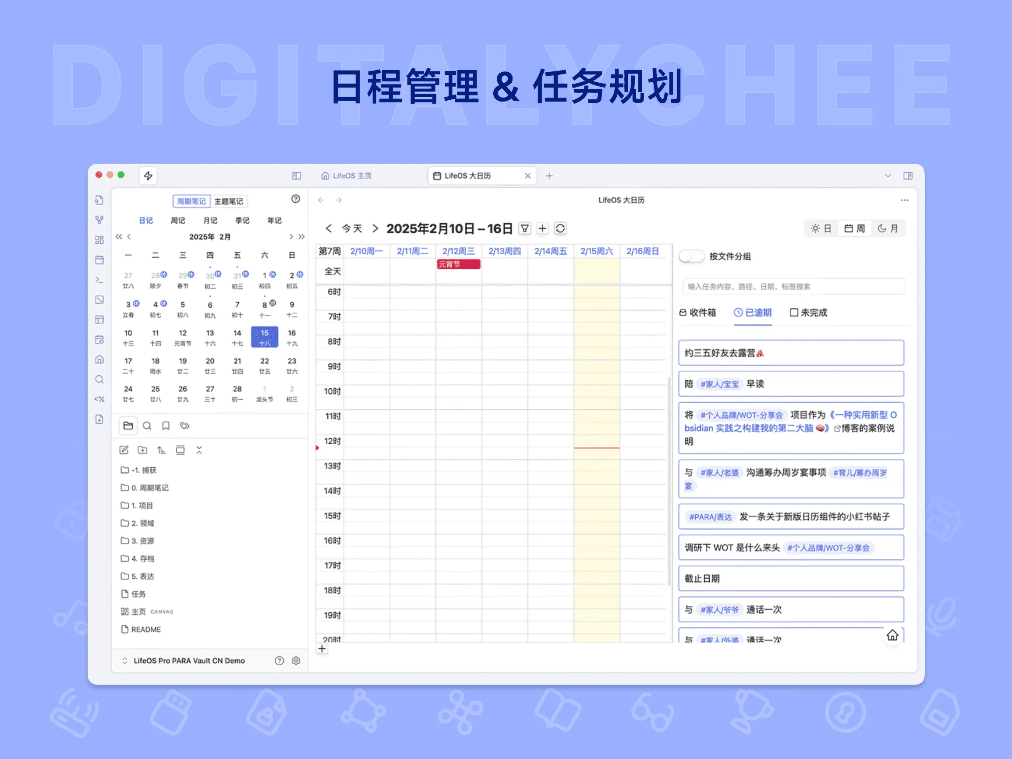1012x759 pixels.
Task: Switch to the LifeOS 主页 tab
Action: point(347,176)
